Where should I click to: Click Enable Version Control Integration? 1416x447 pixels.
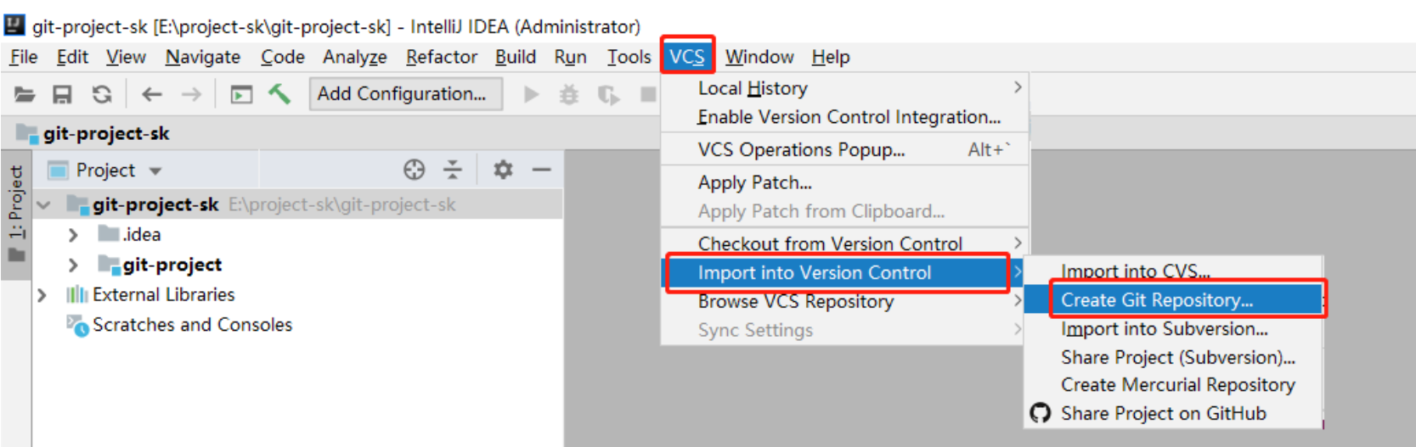tap(849, 117)
